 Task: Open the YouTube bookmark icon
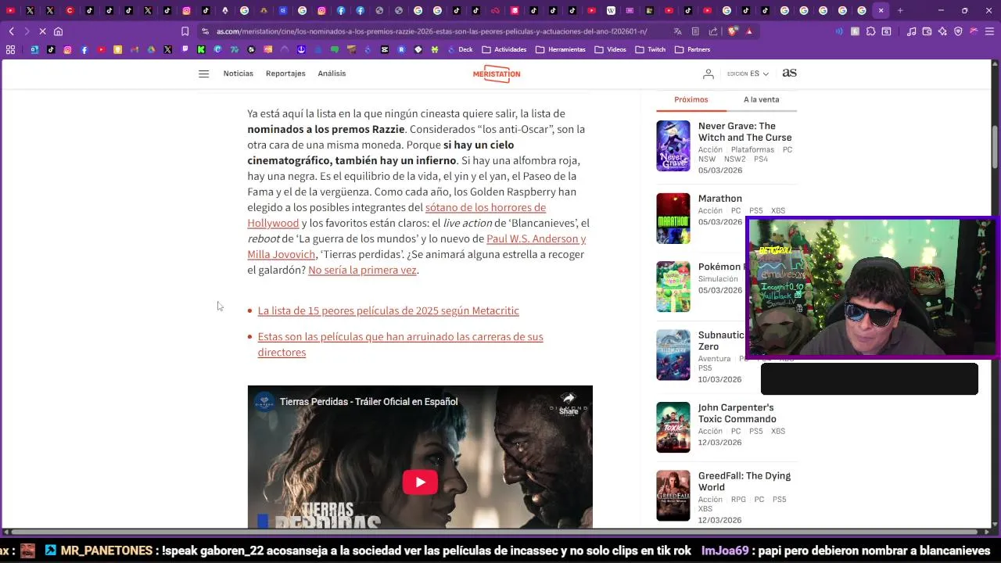101,49
